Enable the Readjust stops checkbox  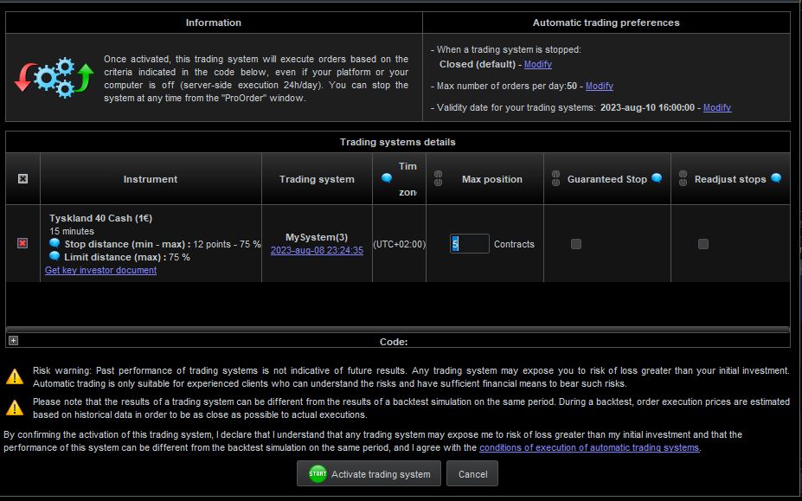coord(703,244)
